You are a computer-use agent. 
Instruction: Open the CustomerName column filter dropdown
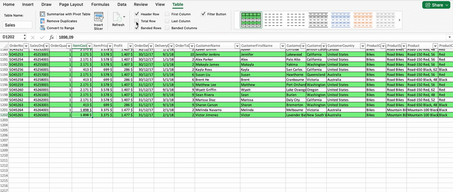click(x=235, y=46)
